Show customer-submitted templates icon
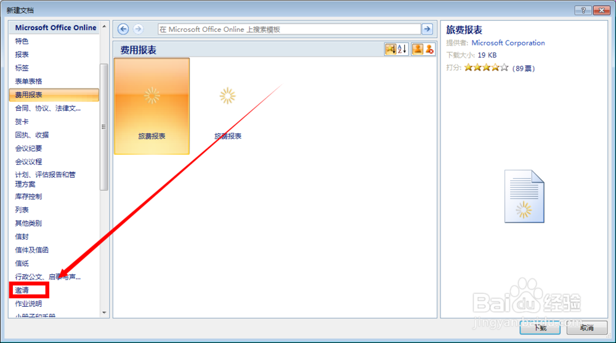The image size is (616, 343). [417, 49]
